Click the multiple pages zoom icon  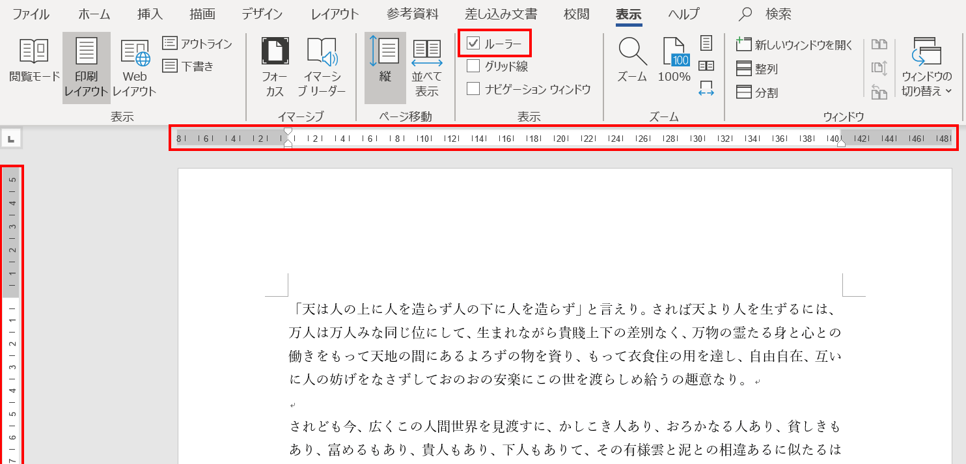coord(706,66)
